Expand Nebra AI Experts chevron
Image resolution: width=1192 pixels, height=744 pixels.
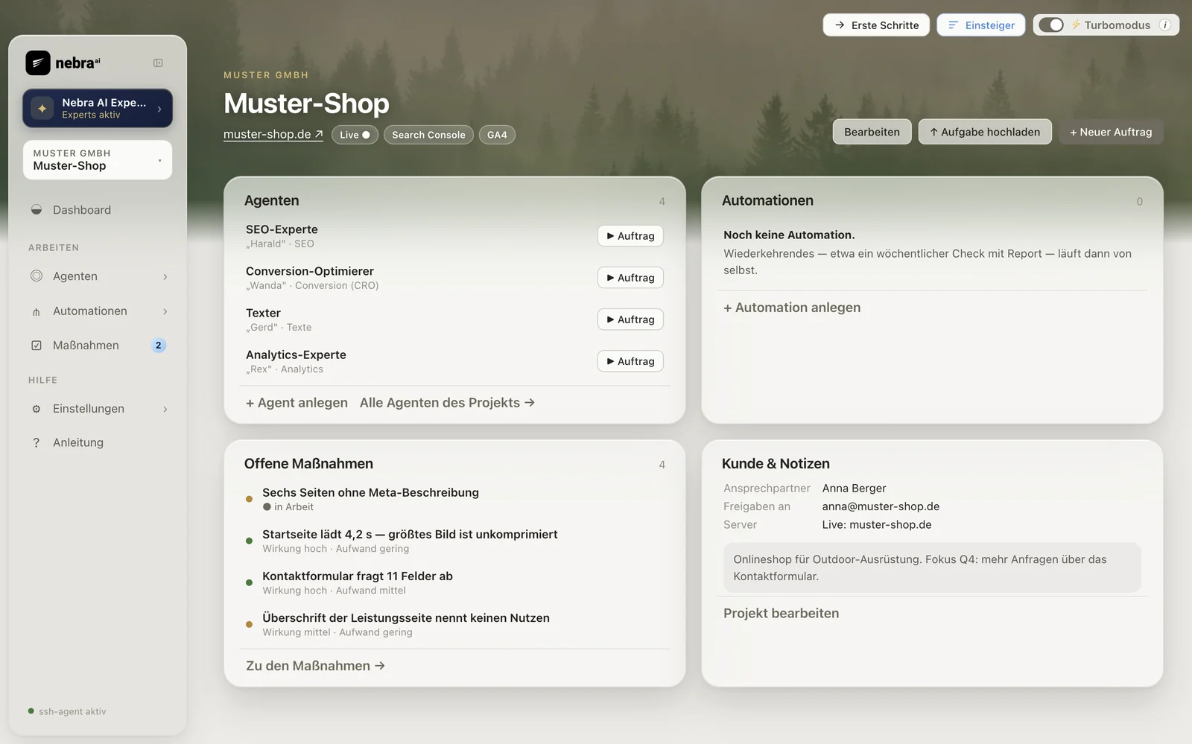[159, 109]
